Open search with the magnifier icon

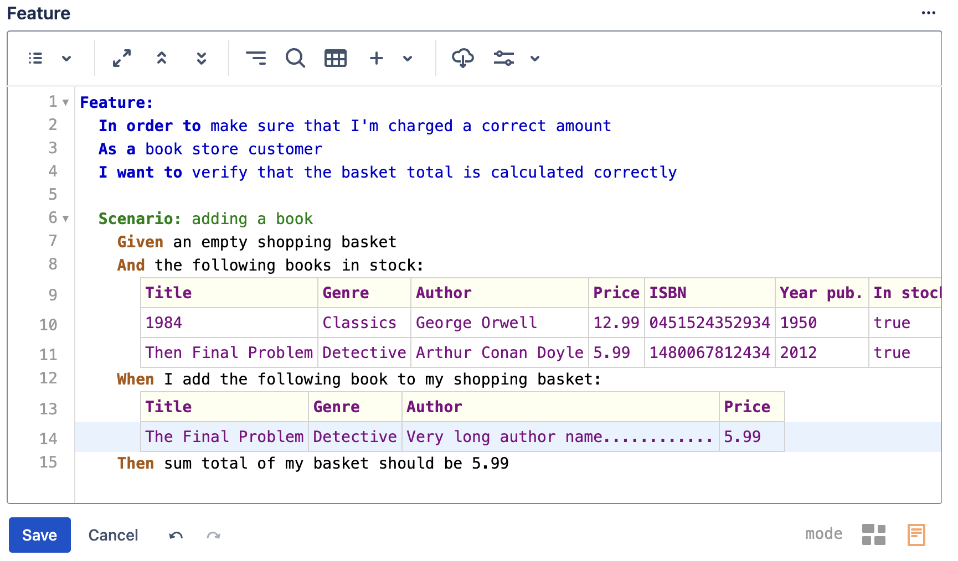pos(296,58)
